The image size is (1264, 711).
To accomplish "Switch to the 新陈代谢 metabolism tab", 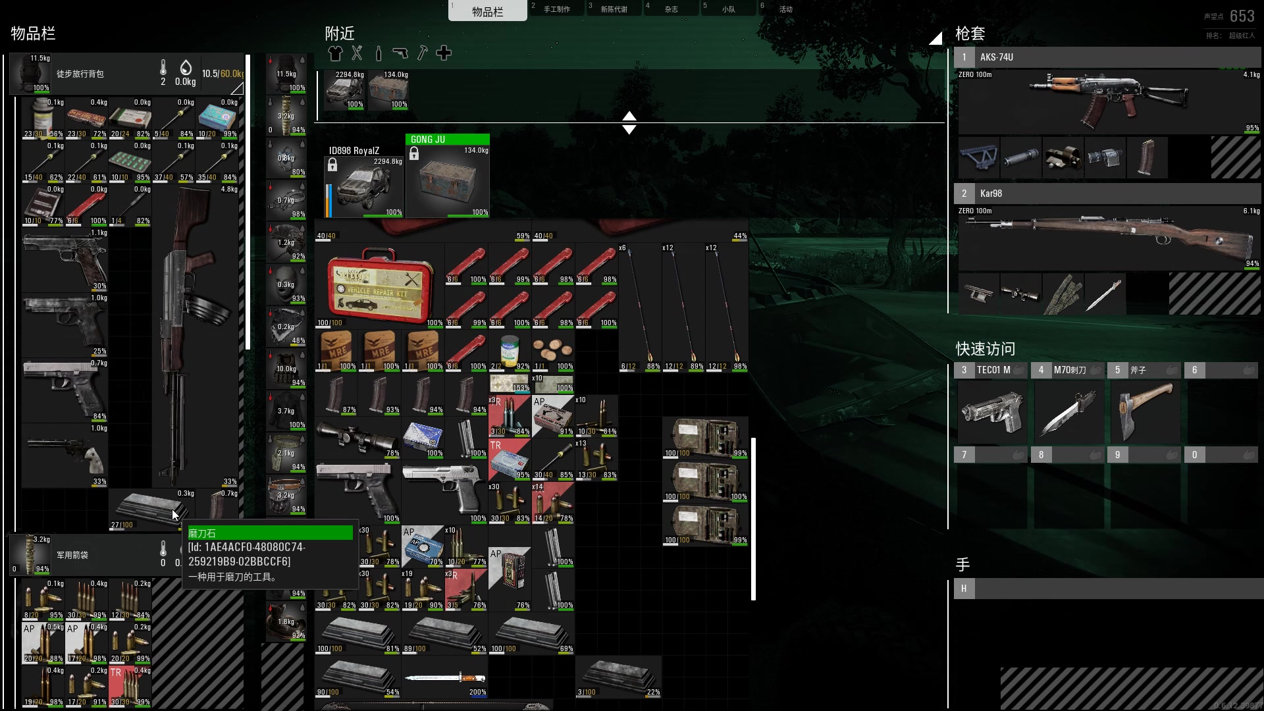I will tap(614, 9).
